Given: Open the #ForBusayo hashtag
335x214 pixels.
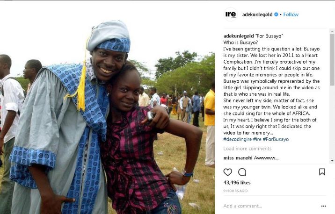Looking at the screenshot, I should [x=276, y=139].
